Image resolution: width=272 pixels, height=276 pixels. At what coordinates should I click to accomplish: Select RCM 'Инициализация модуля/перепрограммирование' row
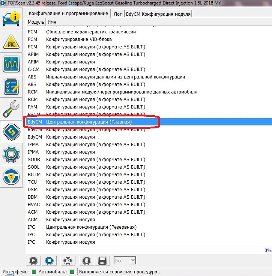click(149, 92)
